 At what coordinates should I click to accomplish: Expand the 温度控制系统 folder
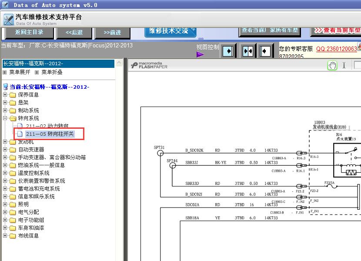[5, 173]
